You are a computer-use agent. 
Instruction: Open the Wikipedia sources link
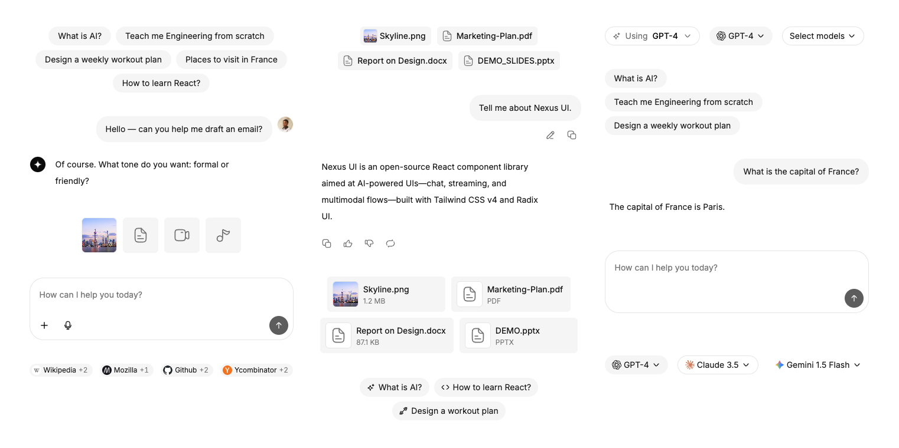click(61, 370)
